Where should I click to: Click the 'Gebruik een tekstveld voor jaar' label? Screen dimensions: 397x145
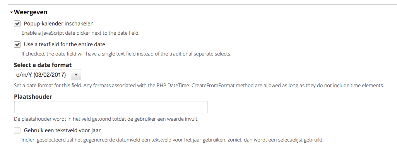click(x=62, y=130)
